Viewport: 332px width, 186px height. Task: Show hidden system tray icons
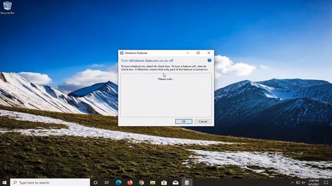click(x=293, y=182)
